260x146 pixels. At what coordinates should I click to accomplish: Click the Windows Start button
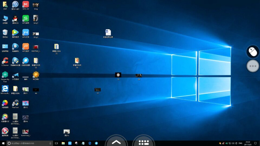tap(3, 143)
